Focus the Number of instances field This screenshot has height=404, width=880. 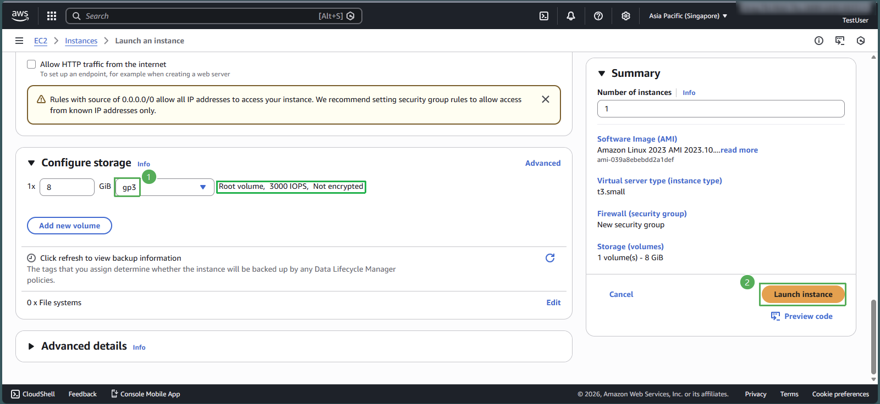point(721,109)
